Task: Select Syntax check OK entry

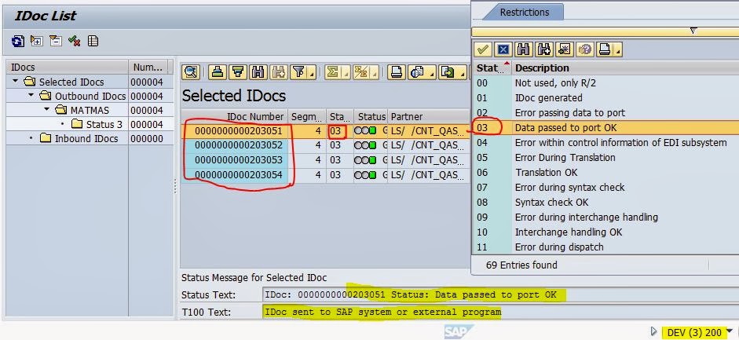Action: (x=605, y=202)
